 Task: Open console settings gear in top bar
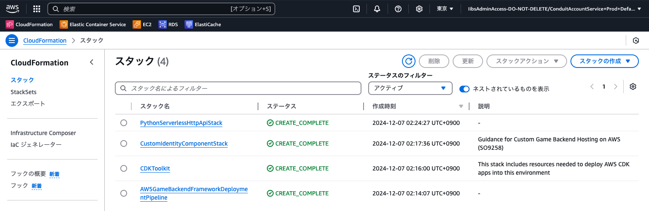point(419,9)
